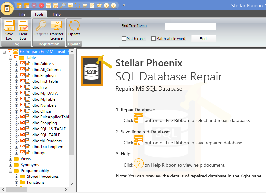Expand the Functions folder node

(16, 183)
